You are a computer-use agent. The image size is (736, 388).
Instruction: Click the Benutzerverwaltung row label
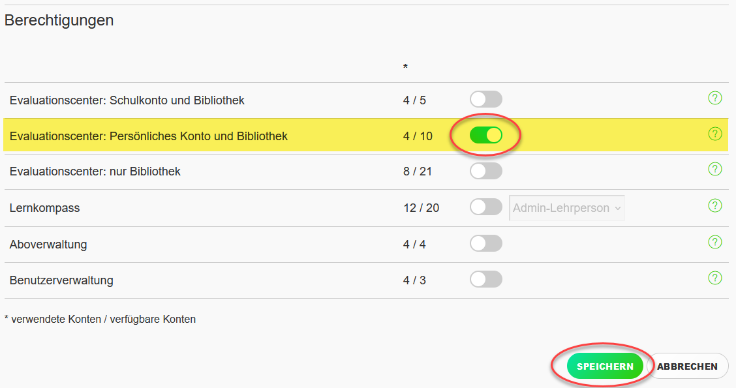tap(61, 280)
